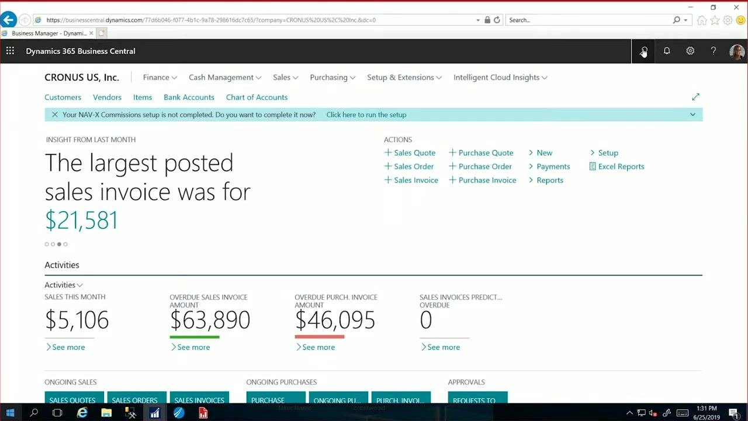Click the browser address bar URL
The image size is (748, 421).
click(211, 20)
